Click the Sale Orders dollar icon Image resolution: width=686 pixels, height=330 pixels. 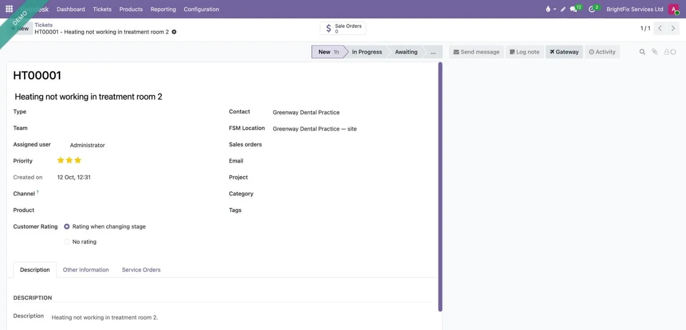(328, 28)
